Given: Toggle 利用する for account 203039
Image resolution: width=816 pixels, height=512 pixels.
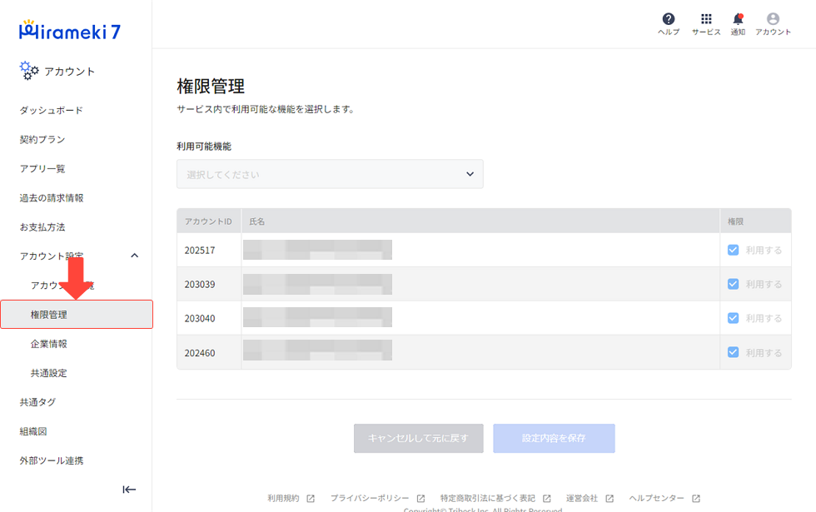Looking at the screenshot, I should coord(733,283).
